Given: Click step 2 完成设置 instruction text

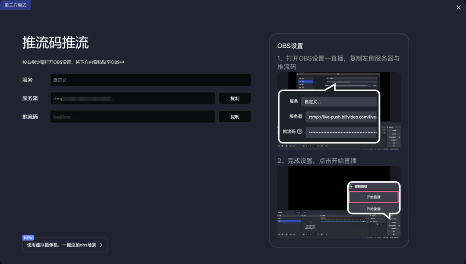Looking at the screenshot, I should (317, 161).
